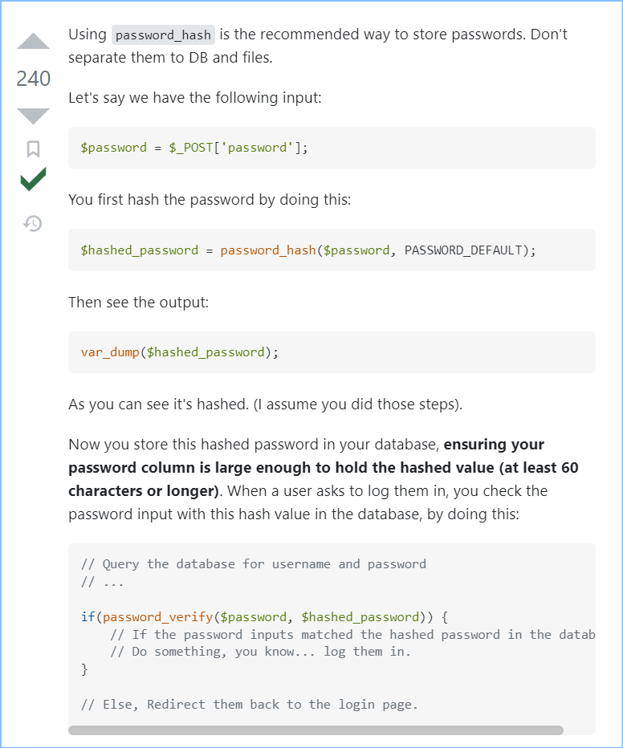Click the password_verify if-statement line
This screenshot has width=623, height=748.
(x=264, y=616)
